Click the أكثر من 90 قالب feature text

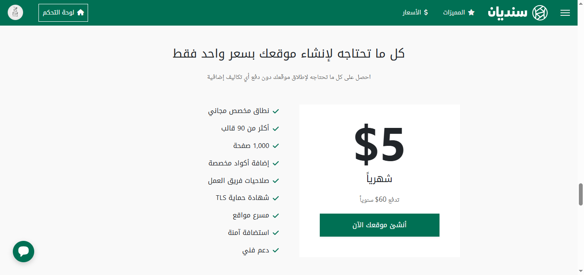[x=245, y=128]
